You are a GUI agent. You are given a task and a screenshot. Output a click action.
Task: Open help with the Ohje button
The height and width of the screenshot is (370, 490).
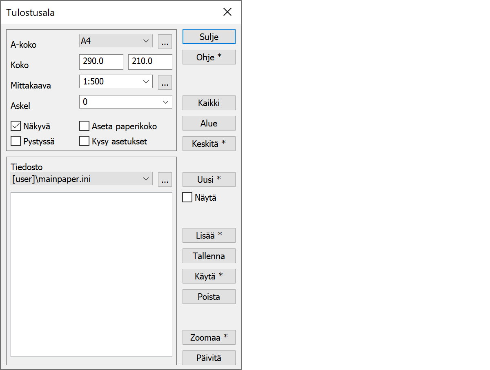point(209,57)
